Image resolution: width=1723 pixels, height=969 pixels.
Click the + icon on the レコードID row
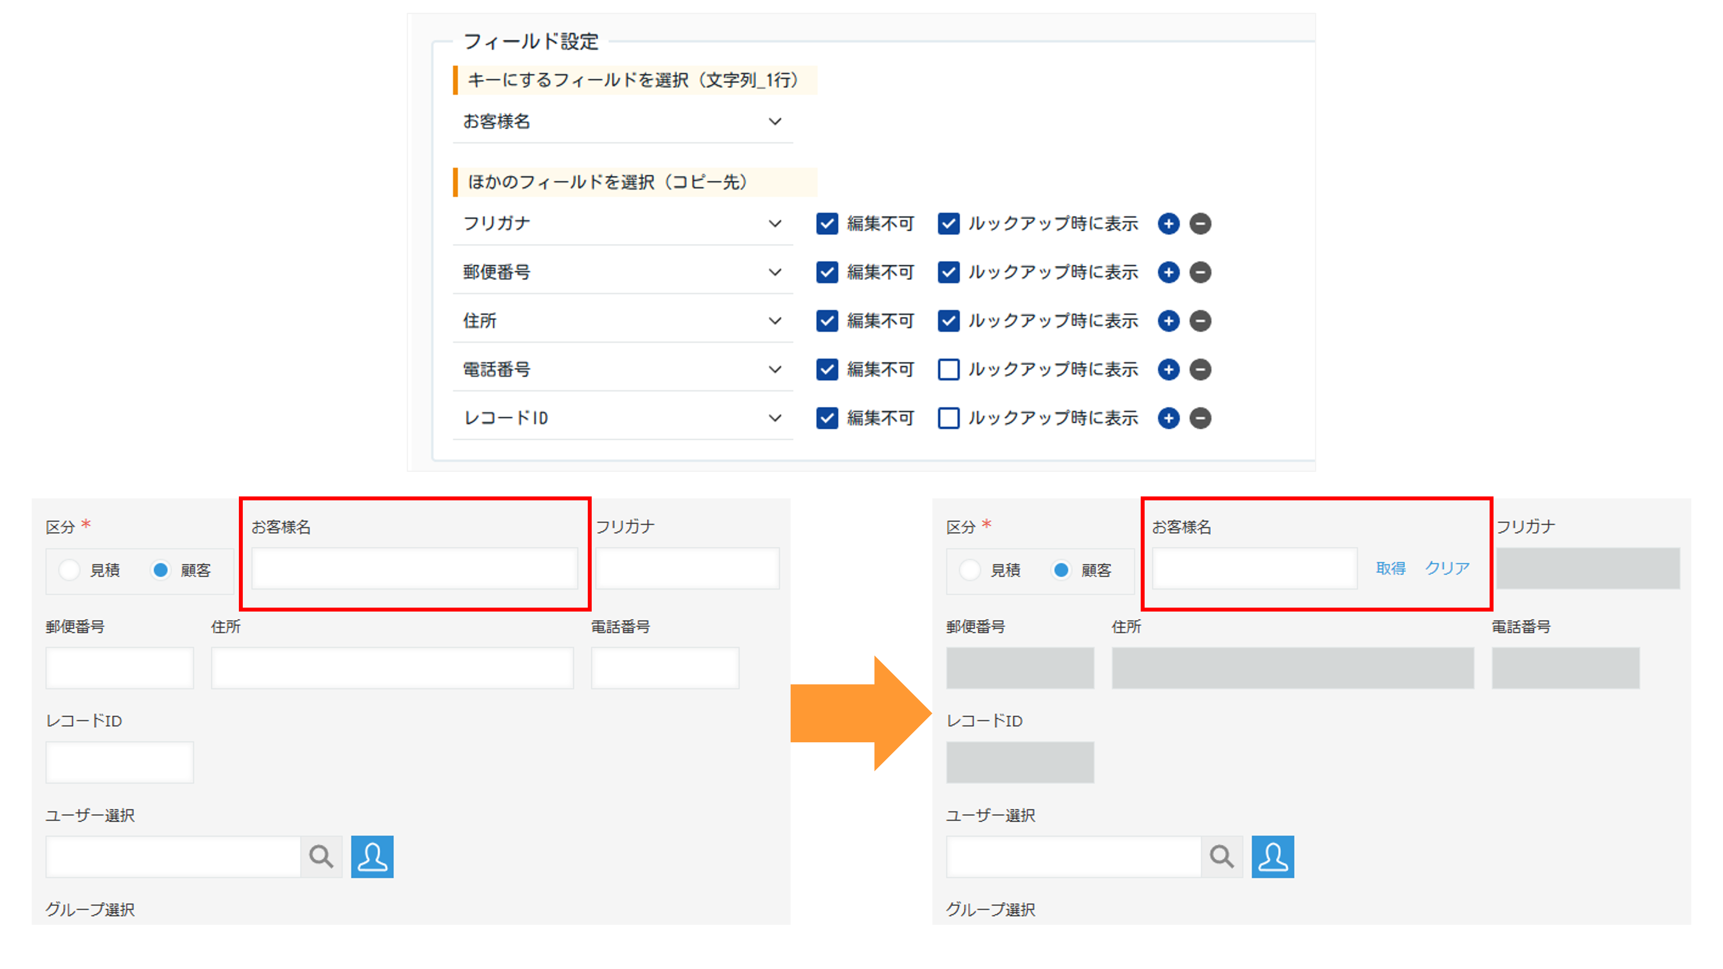(1169, 418)
